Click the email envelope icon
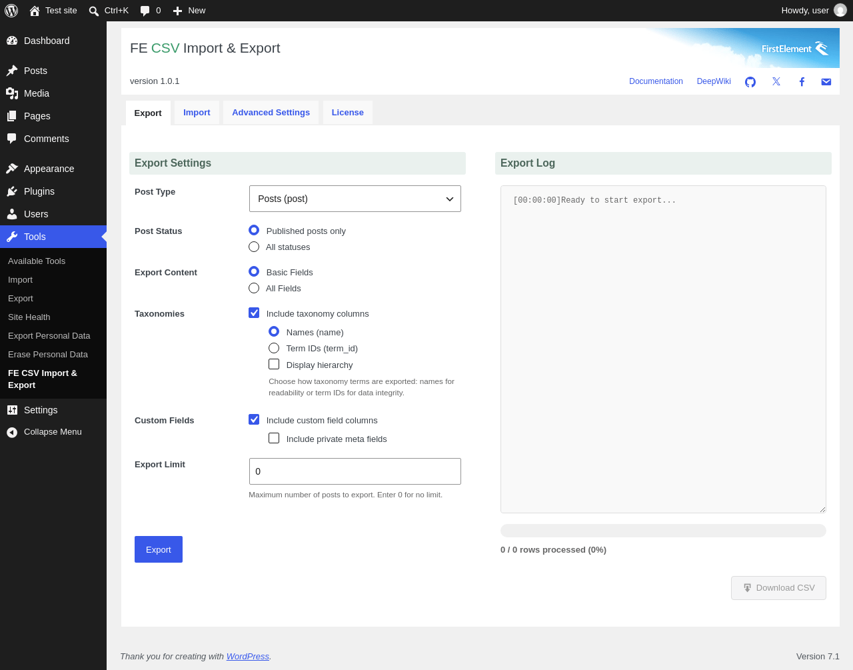The image size is (853, 670). (x=826, y=81)
